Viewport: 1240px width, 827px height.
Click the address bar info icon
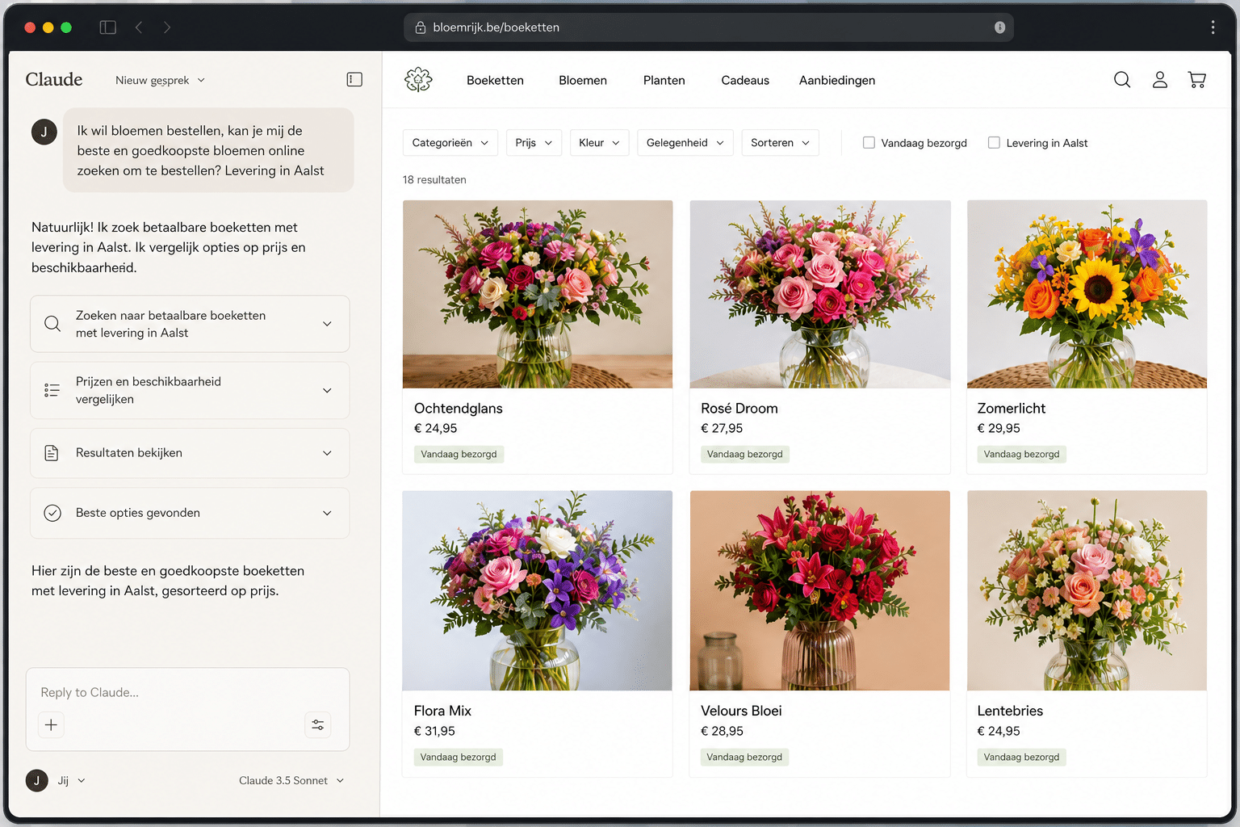pos(999,27)
